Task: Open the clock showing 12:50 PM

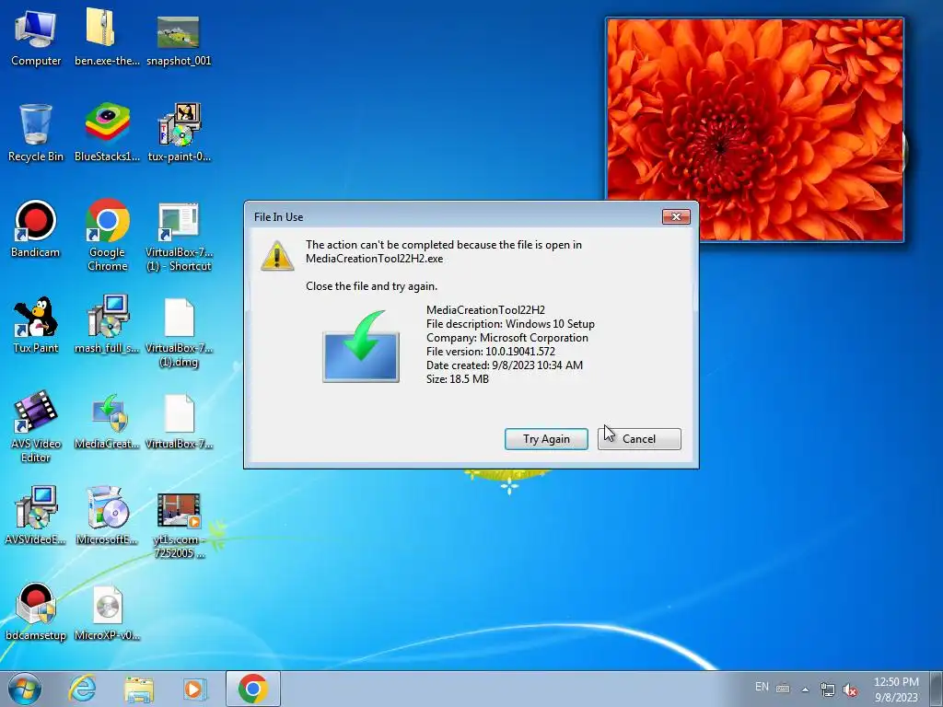Action: tap(896, 689)
